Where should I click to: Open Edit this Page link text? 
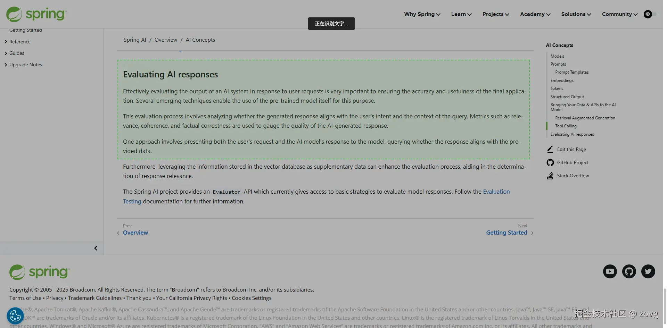(x=571, y=149)
